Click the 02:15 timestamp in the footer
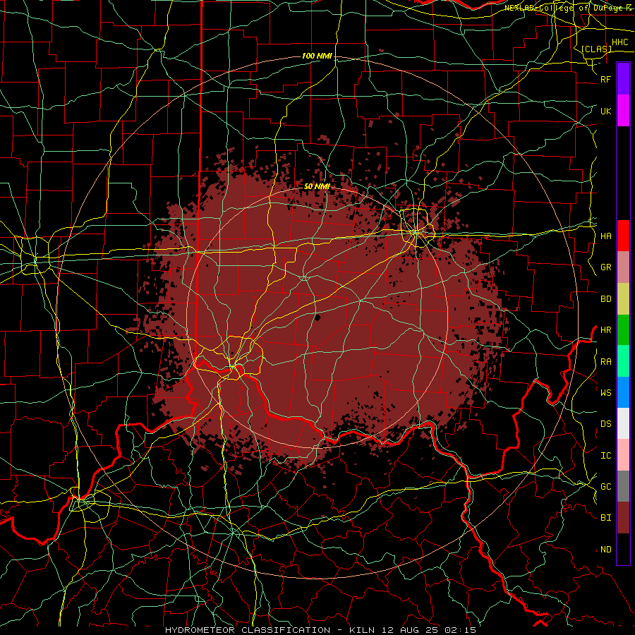The height and width of the screenshot is (635, 635). [459, 630]
